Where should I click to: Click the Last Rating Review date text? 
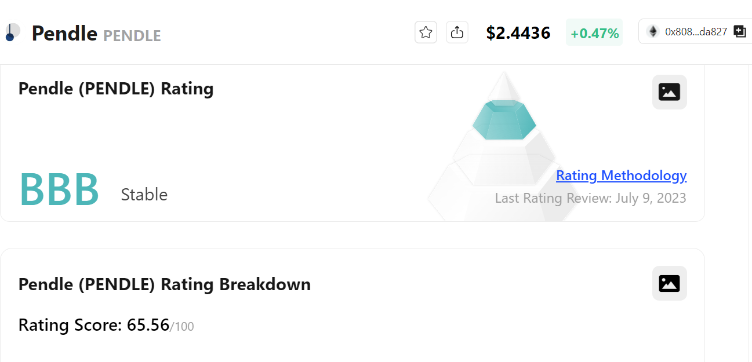click(x=590, y=198)
